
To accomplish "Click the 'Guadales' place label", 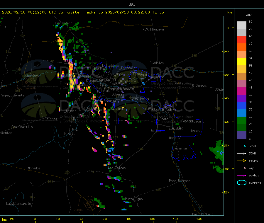I will (x=157, y=63).
